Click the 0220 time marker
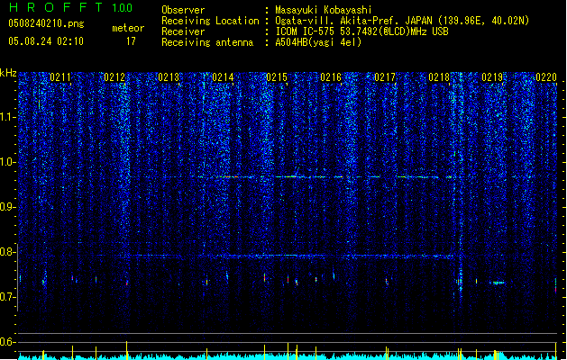The width and height of the screenshot is (567, 360). pyautogui.click(x=546, y=76)
